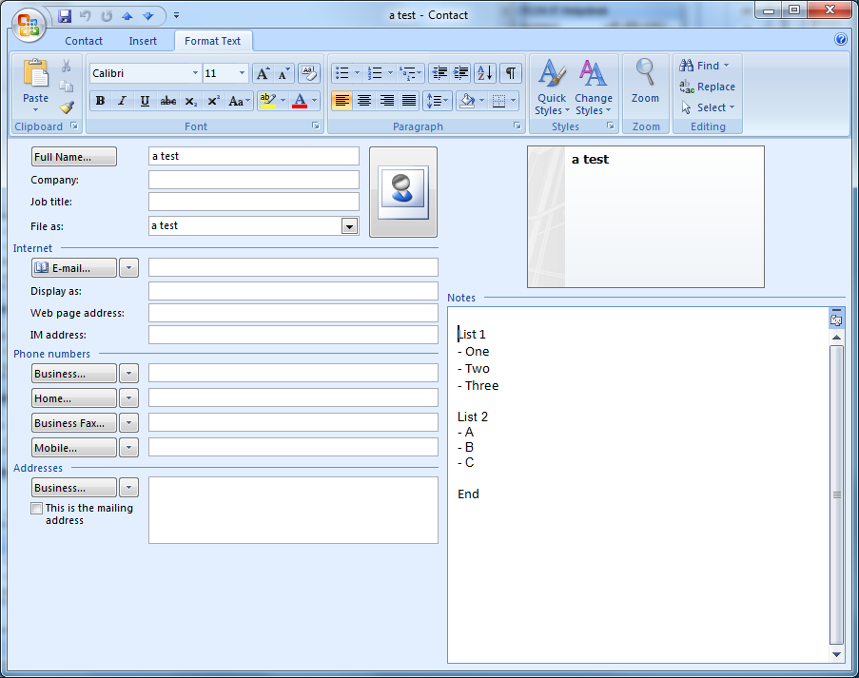The width and height of the screenshot is (859, 678).
Task: Click the Shrink Font icon
Action: (x=283, y=73)
